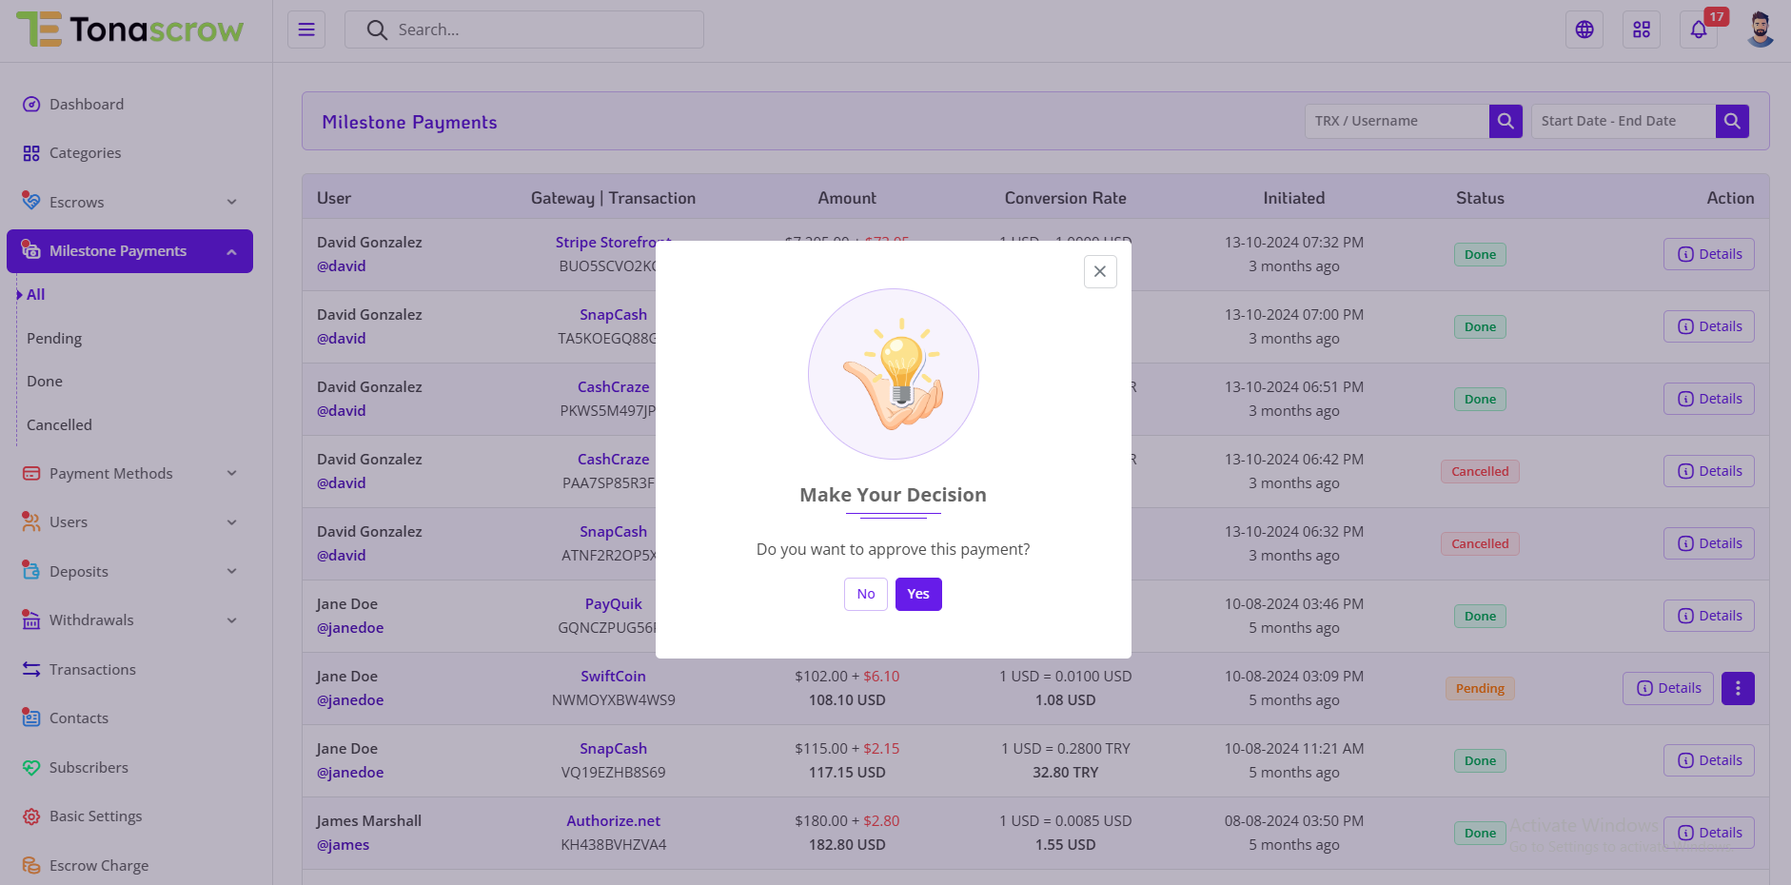Close the decision dialog with X
The width and height of the screenshot is (1791, 885).
coord(1100,271)
